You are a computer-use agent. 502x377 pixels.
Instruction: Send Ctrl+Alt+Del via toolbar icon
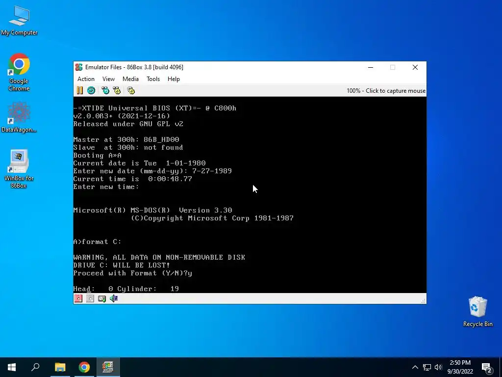[x=105, y=90]
